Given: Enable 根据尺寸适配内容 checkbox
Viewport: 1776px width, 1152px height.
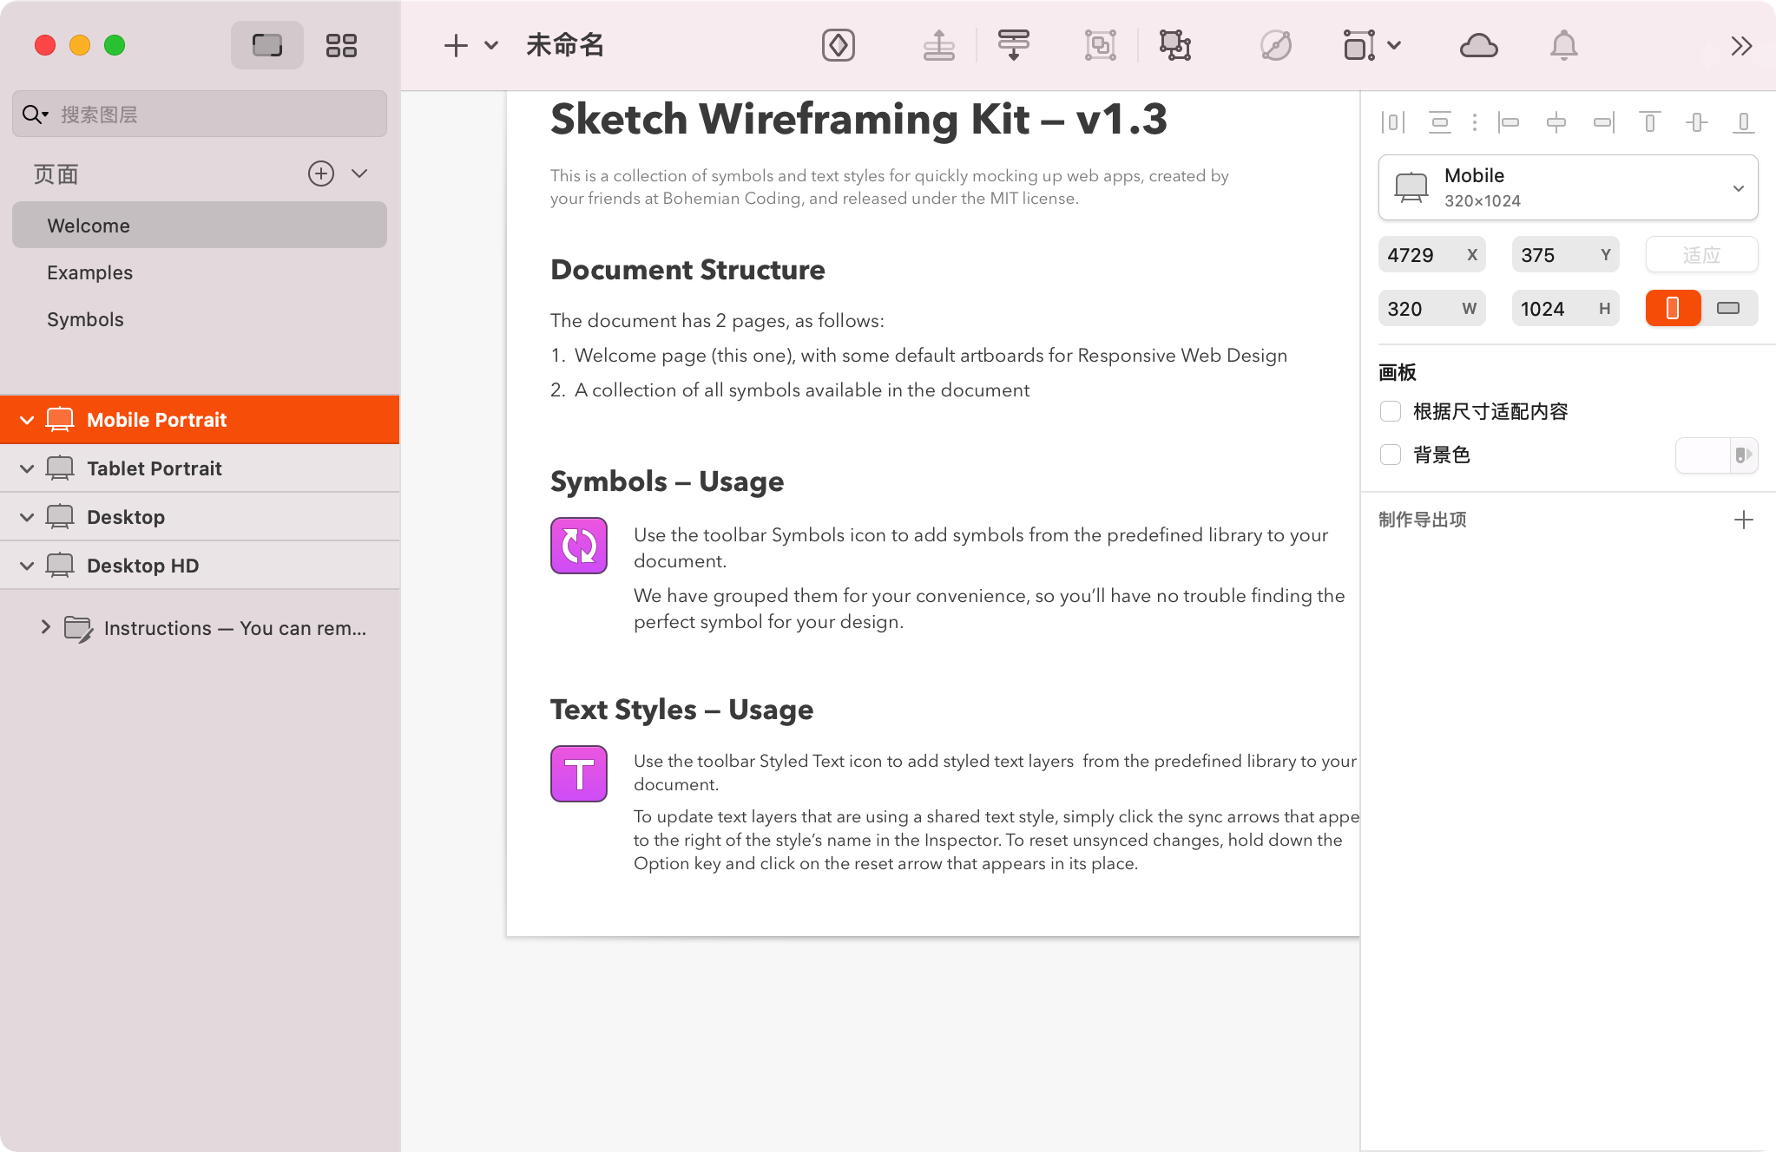Looking at the screenshot, I should 1391,411.
